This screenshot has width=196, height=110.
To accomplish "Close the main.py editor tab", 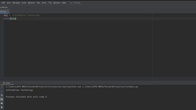I will (x=8, y=12).
